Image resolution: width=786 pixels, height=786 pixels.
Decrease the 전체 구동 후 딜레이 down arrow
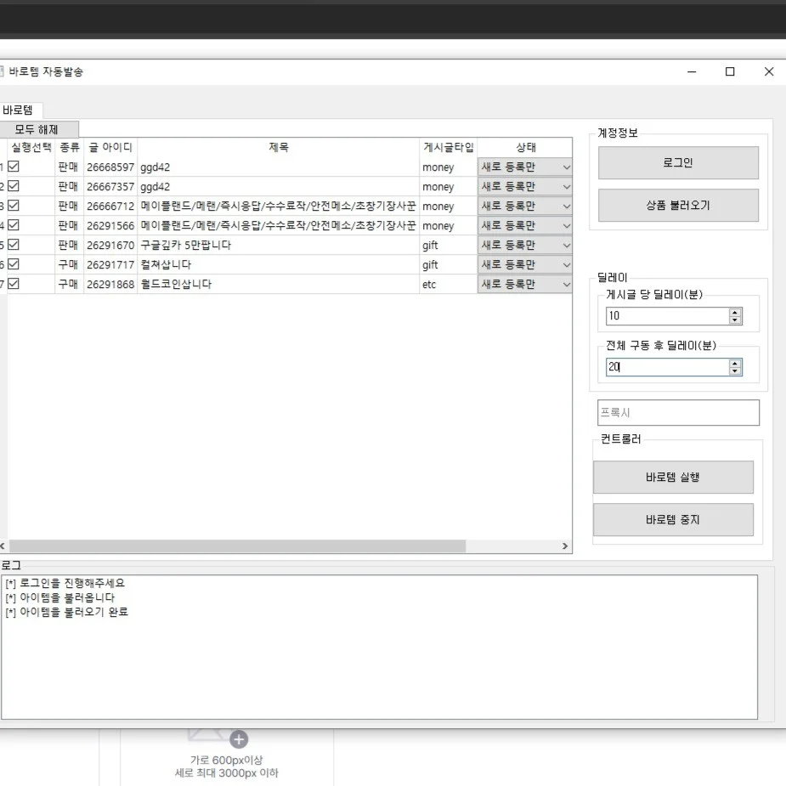[735, 371]
